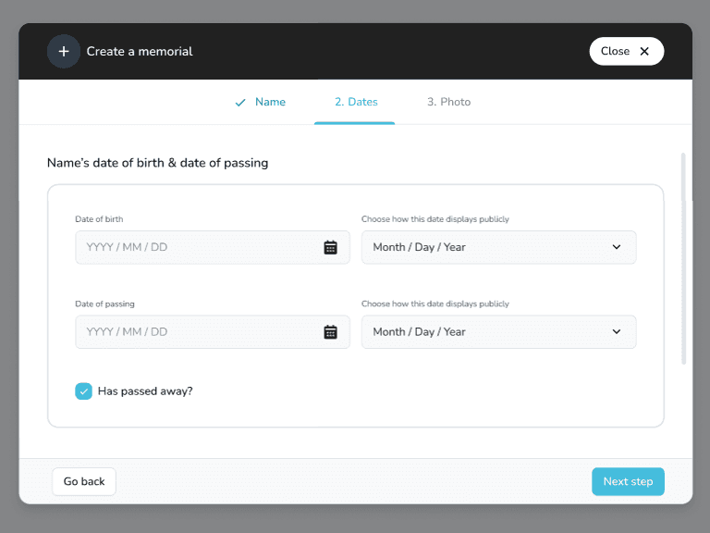The width and height of the screenshot is (710, 533).
Task: Open the Date of passing calendar picker
Action: 330,332
